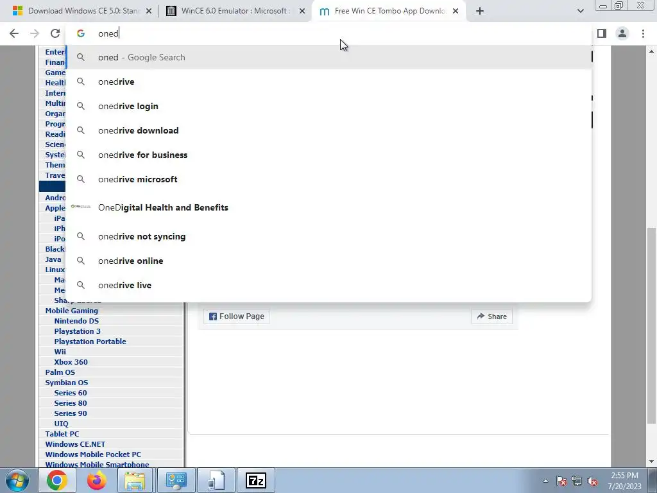The image size is (657, 493).
Task: Close the WinCE 6.0 Emulator tab
Action: (302, 11)
